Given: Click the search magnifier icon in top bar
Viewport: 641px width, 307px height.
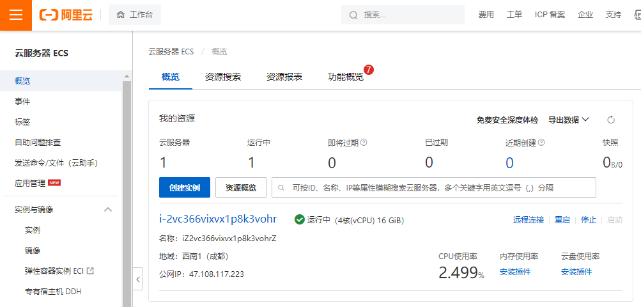Looking at the screenshot, I should (353, 15).
